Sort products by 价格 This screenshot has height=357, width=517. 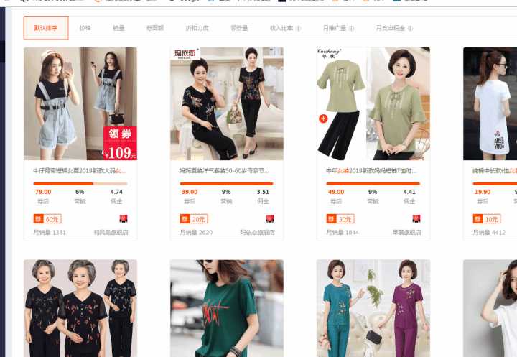85,28
